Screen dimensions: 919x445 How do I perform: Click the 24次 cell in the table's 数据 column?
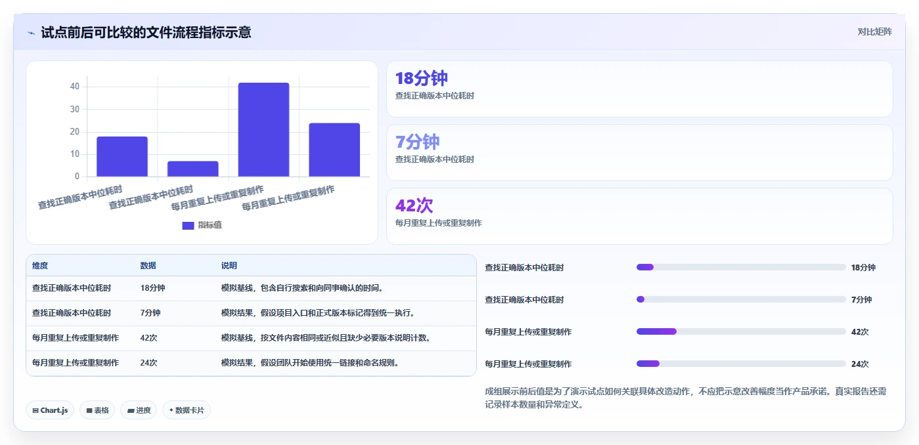coord(148,363)
